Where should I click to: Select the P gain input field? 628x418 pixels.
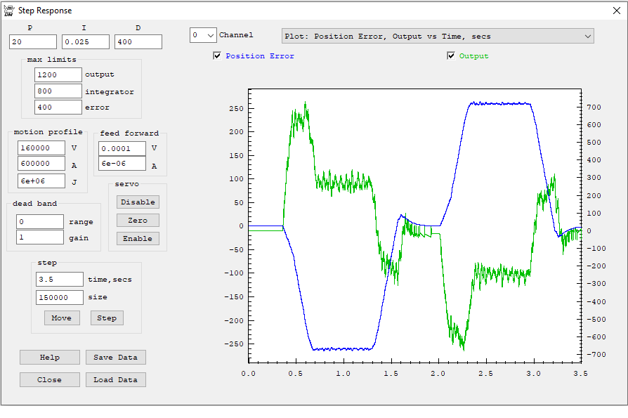tap(34, 42)
